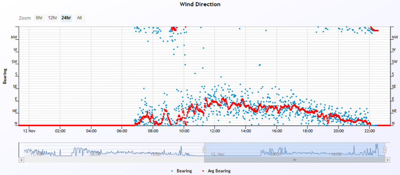Click the right axis W label

(x=394, y=49)
